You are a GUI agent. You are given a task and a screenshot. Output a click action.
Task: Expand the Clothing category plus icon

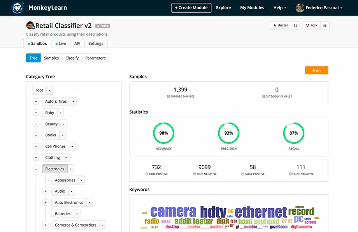coord(36,158)
